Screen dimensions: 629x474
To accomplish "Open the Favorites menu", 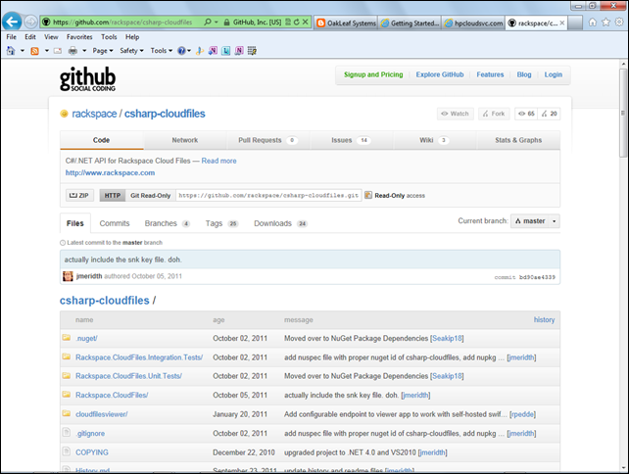I will click(x=79, y=37).
